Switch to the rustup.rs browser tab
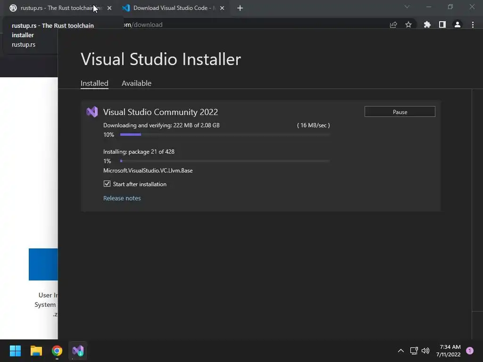483x362 pixels. tap(58, 8)
